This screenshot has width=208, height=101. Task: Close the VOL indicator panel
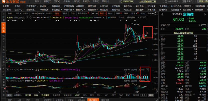(x=147, y=70)
